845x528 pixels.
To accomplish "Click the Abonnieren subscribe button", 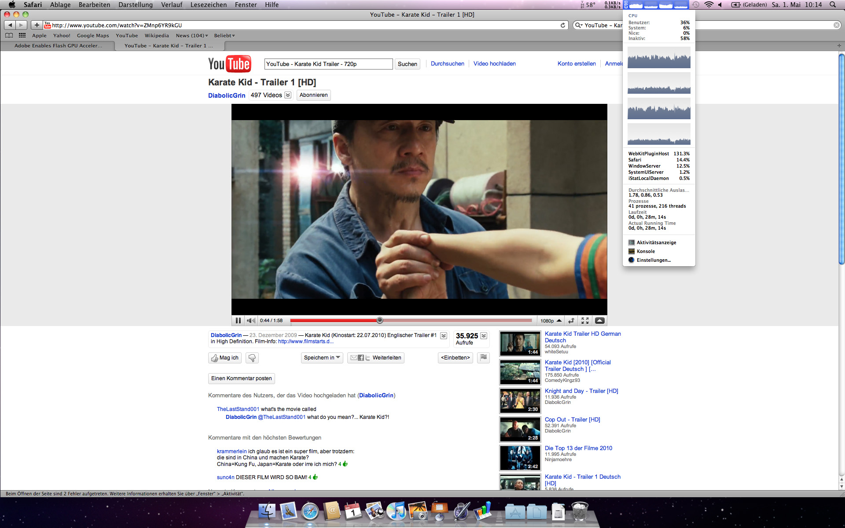I will [x=313, y=95].
